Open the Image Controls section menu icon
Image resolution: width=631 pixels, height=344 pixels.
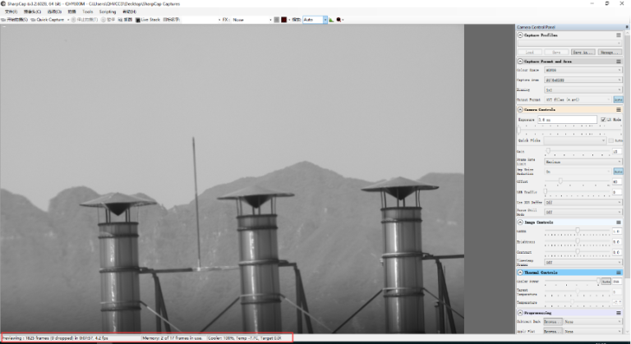point(618,222)
